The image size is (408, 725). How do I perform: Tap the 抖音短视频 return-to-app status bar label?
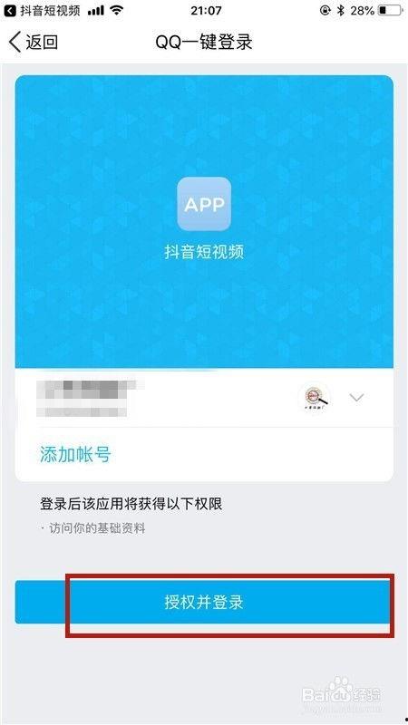tap(50, 11)
